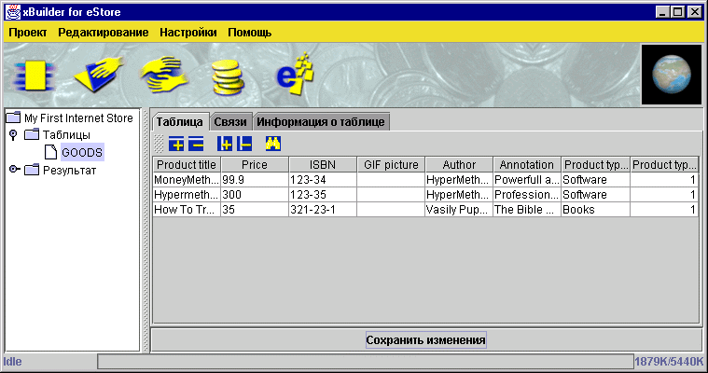Viewport: 708px width, 373px height.
Task: Select the Таблицы folder label in tree
Action: 66,134
